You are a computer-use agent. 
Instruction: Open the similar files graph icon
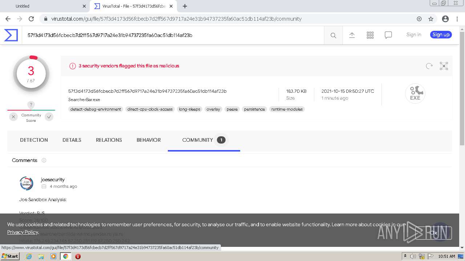tap(444, 66)
